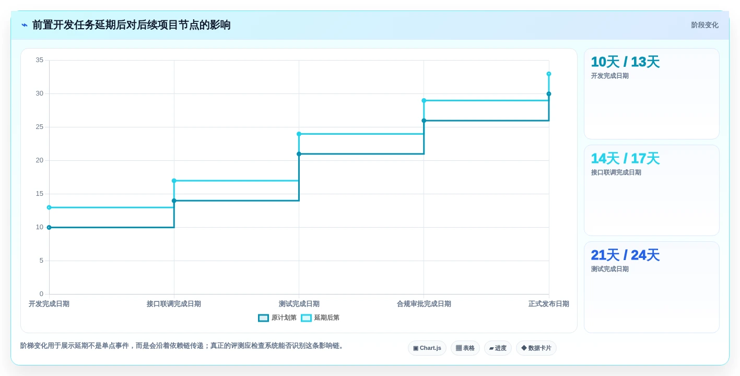Click the y-axis value 20

40,160
